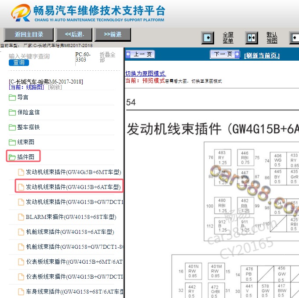
Task: Click the 当前车型 breadcrumb line
Action: coord(46,46)
